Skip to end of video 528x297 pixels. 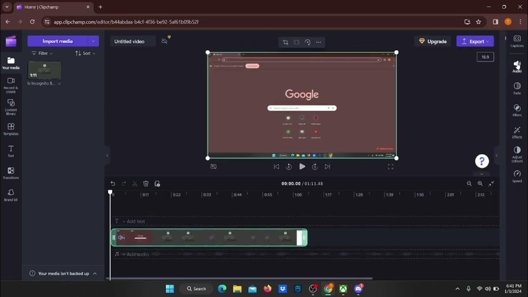point(327,167)
